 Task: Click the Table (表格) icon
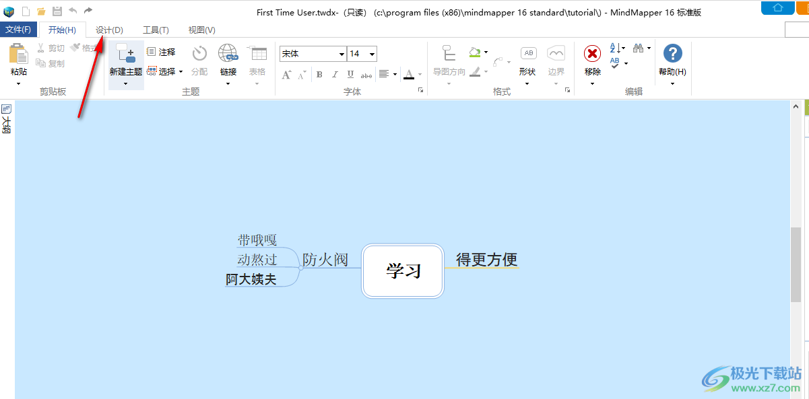click(x=257, y=54)
